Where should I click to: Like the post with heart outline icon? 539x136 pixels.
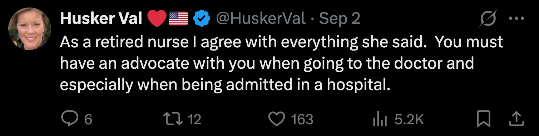tap(277, 119)
